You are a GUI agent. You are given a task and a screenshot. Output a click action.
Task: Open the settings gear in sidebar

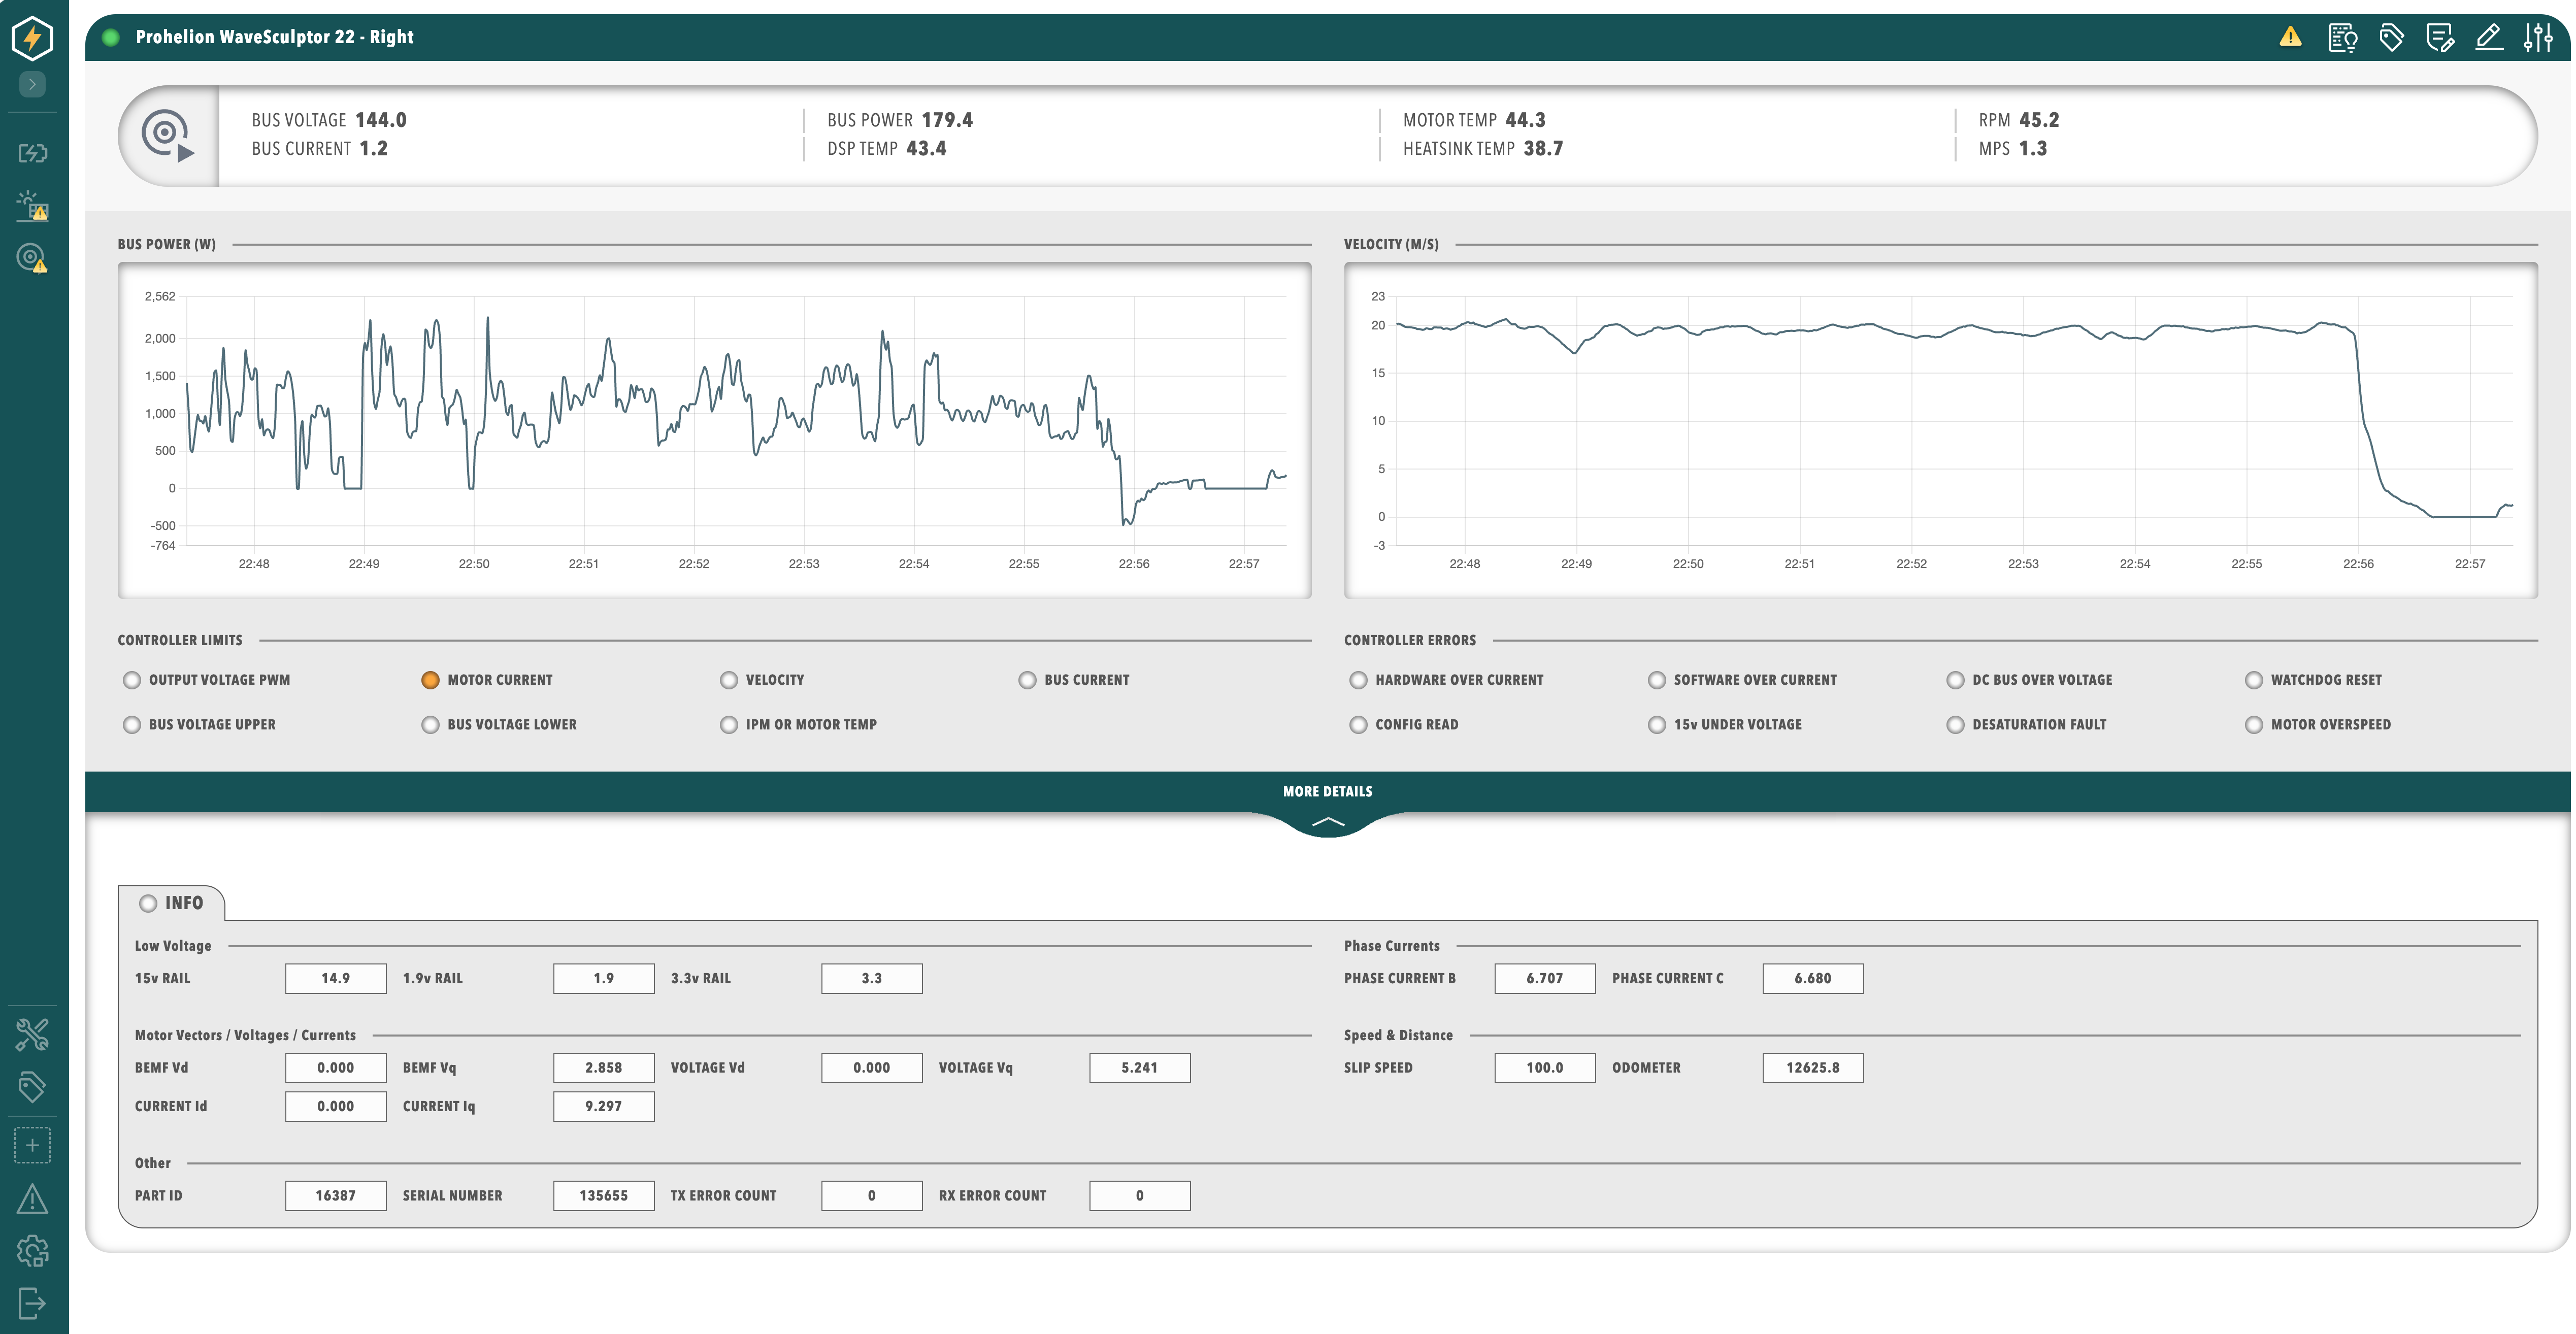32,1251
